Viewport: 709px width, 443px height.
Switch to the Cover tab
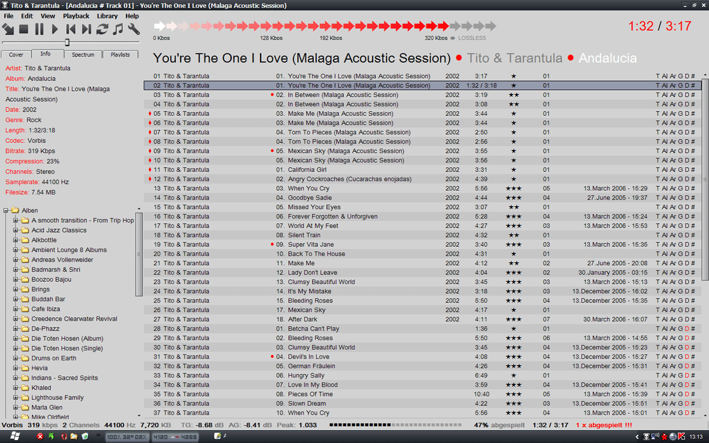(17, 54)
